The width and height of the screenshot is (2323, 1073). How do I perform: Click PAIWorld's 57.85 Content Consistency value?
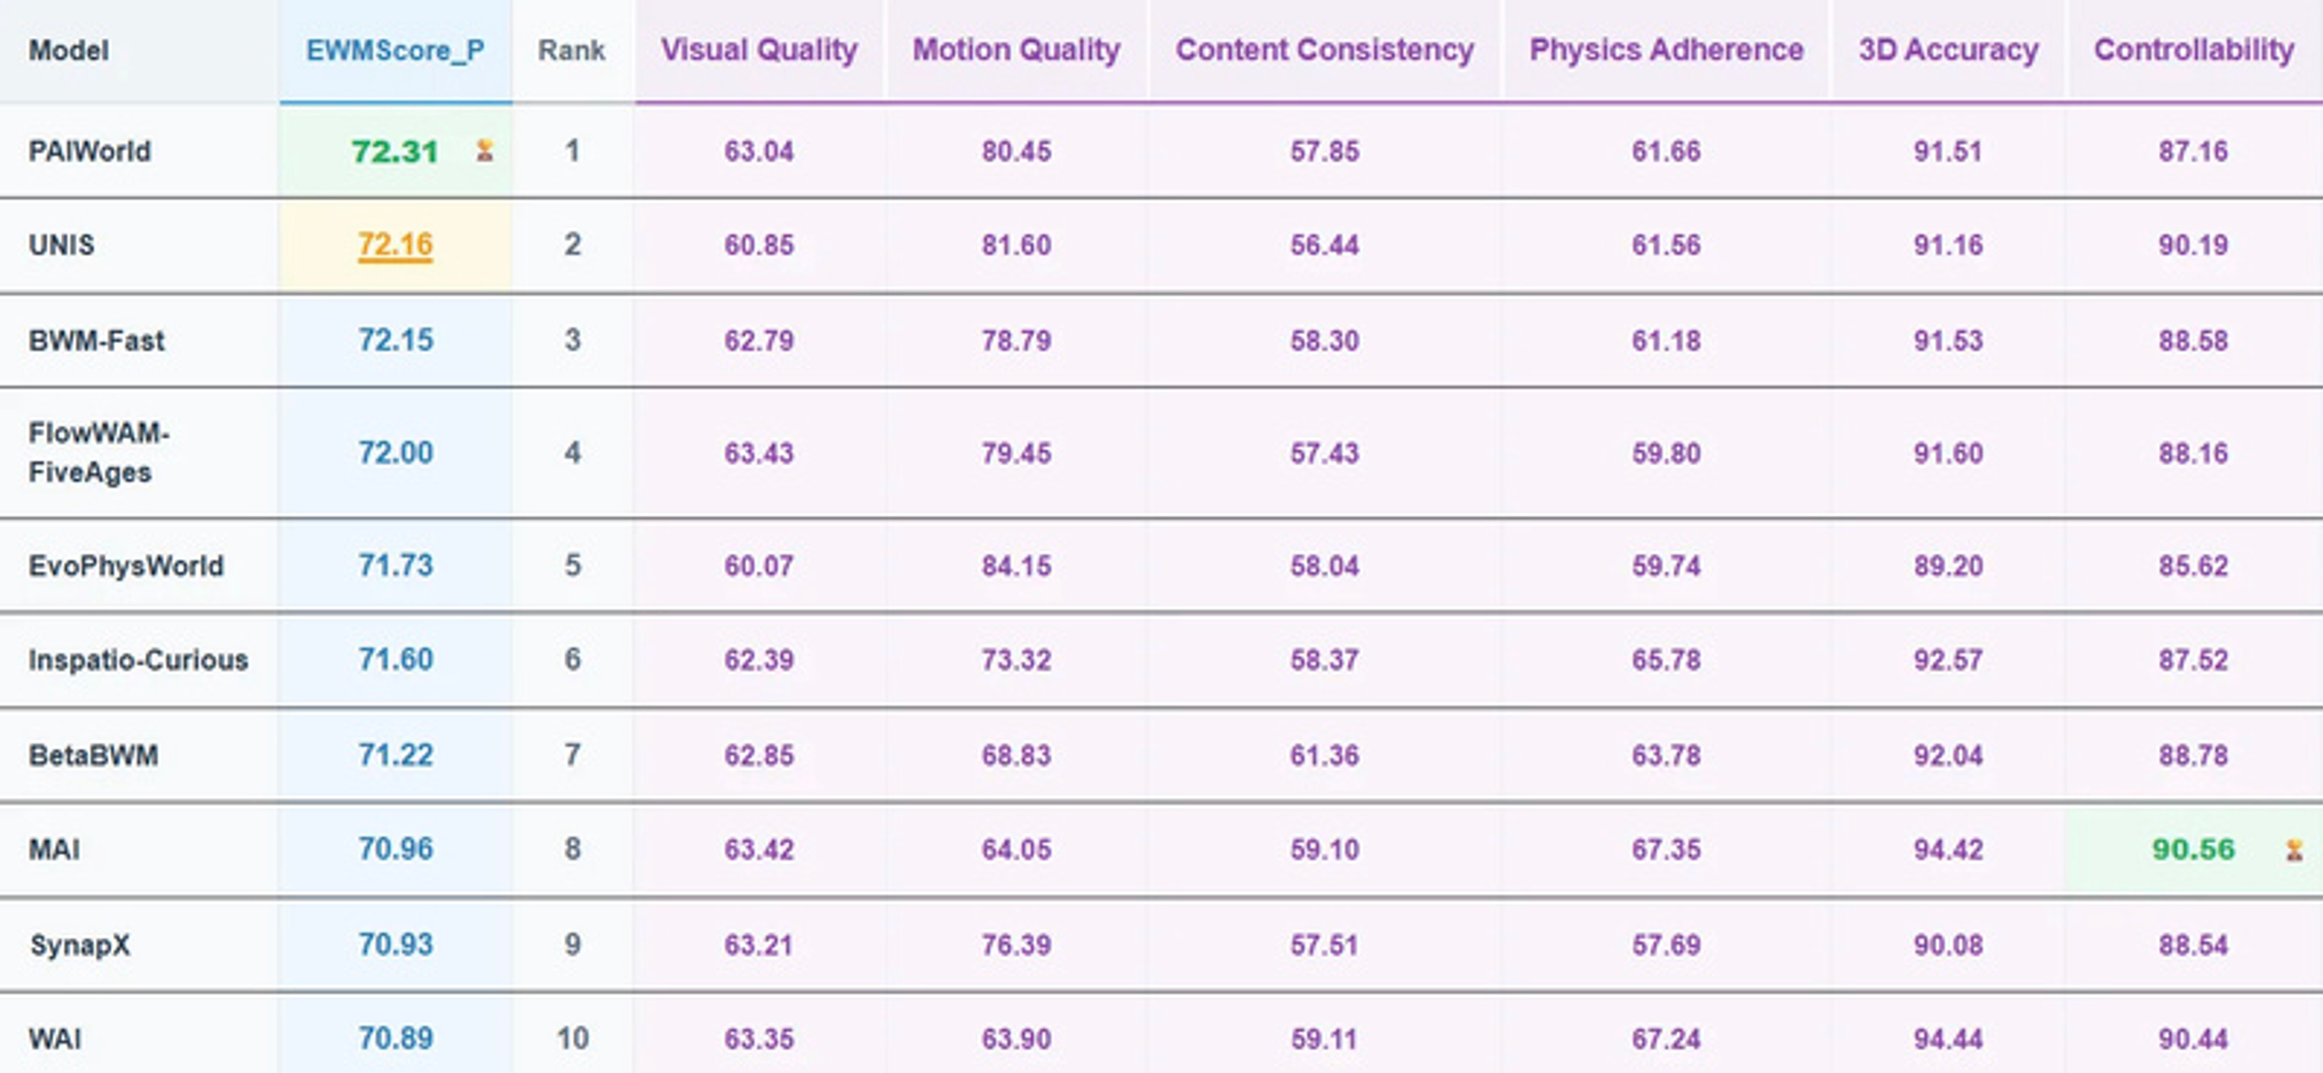[1324, 150]
